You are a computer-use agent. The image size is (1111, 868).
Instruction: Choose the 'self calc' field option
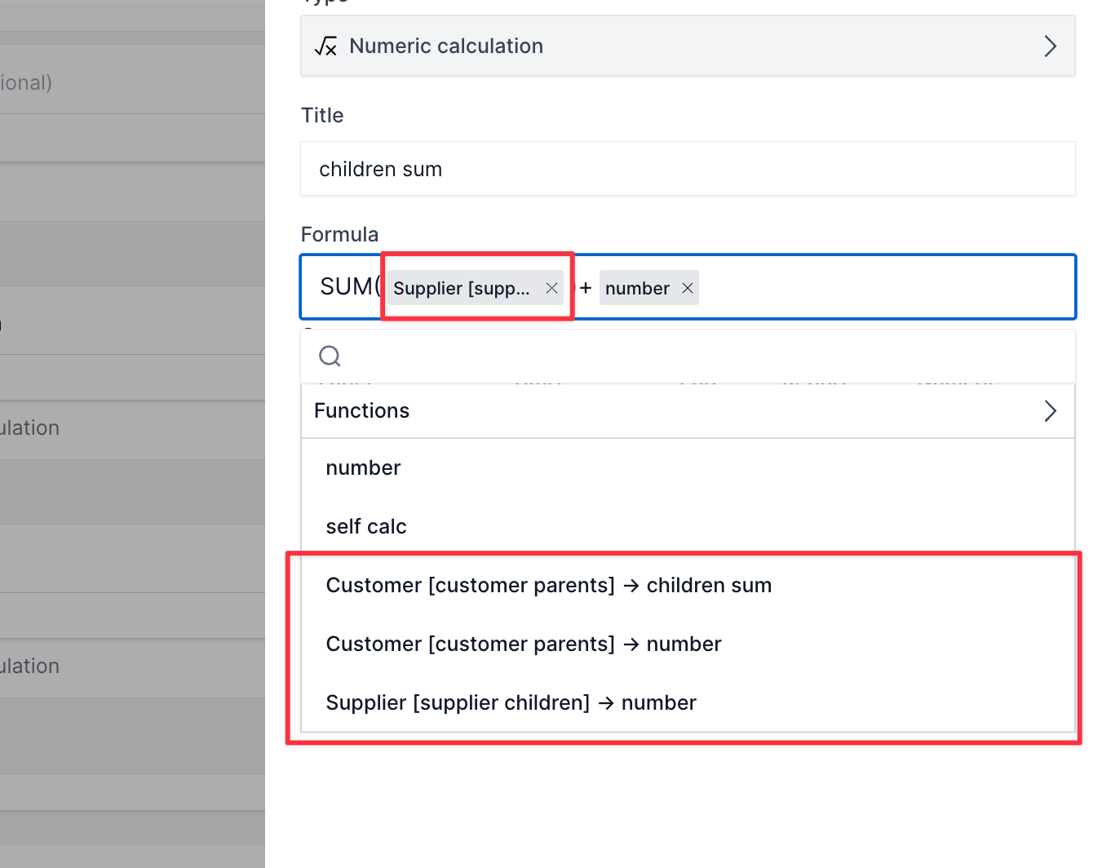coord(366,527)
